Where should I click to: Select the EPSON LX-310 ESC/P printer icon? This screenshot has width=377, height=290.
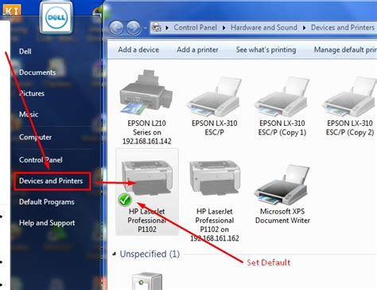[x=214, y=96]
